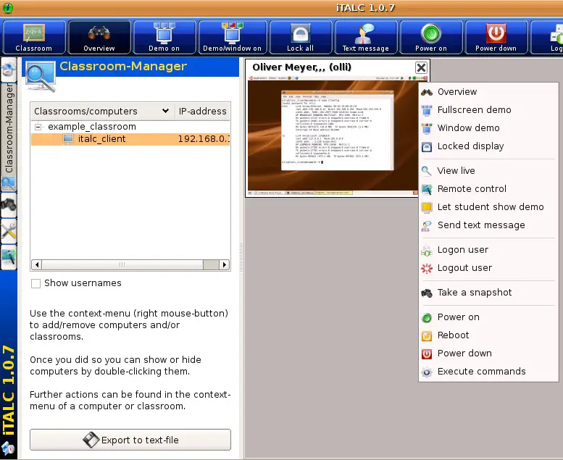Image resolution: width=563 pixels, height=460 pixels.
Task: Open Text message toolbar button
Action: [x=365, y=38]
